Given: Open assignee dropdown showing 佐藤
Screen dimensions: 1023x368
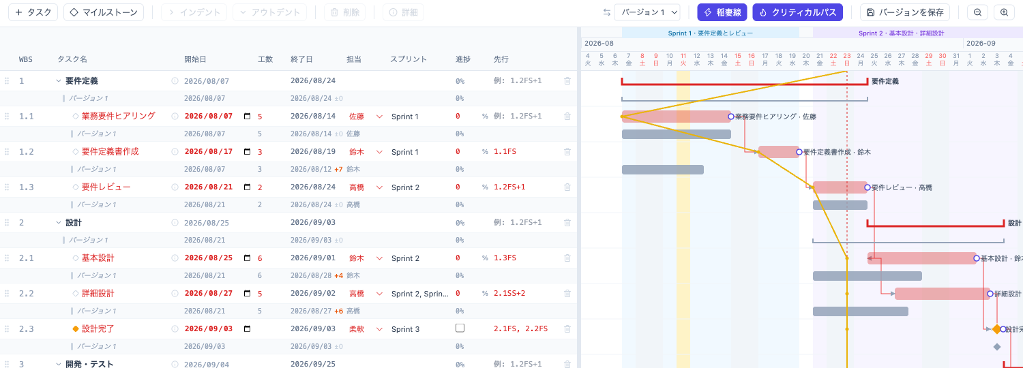Looking at the screenshot, I should [366, 117].
